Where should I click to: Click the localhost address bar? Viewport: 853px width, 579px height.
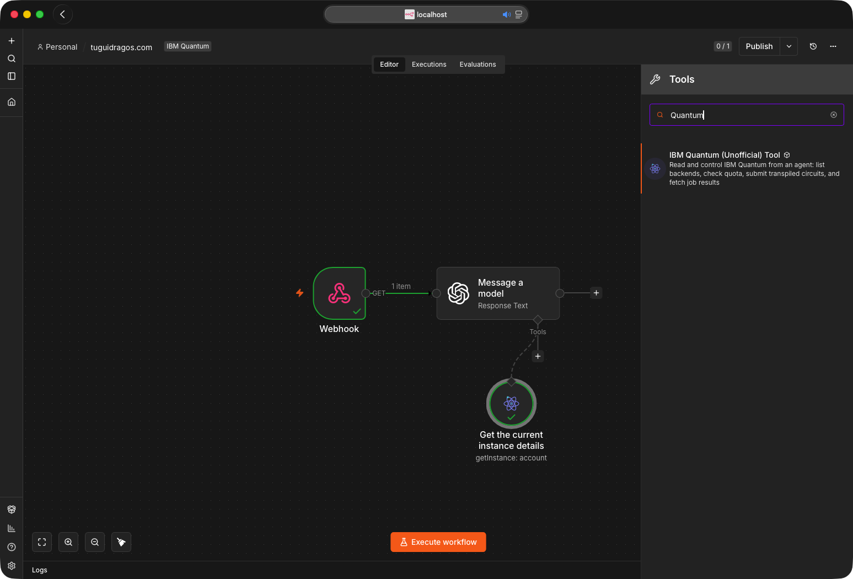(x=426, y=14)
